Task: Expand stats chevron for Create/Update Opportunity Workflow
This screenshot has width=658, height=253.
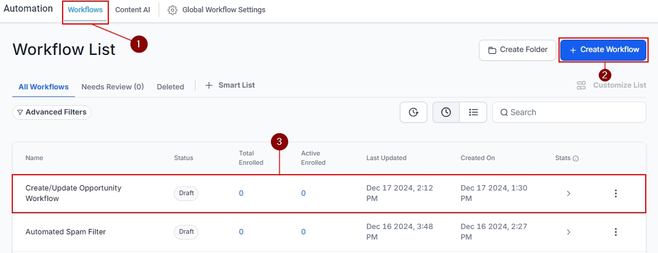Action: (x=568, y=193)
